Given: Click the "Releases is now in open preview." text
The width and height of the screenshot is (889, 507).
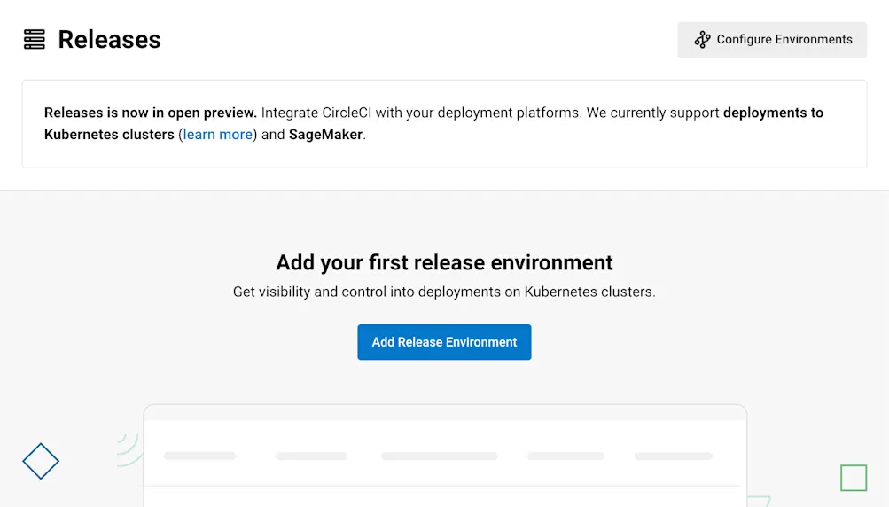Looking at the screenshot, I should pos(151,113).
